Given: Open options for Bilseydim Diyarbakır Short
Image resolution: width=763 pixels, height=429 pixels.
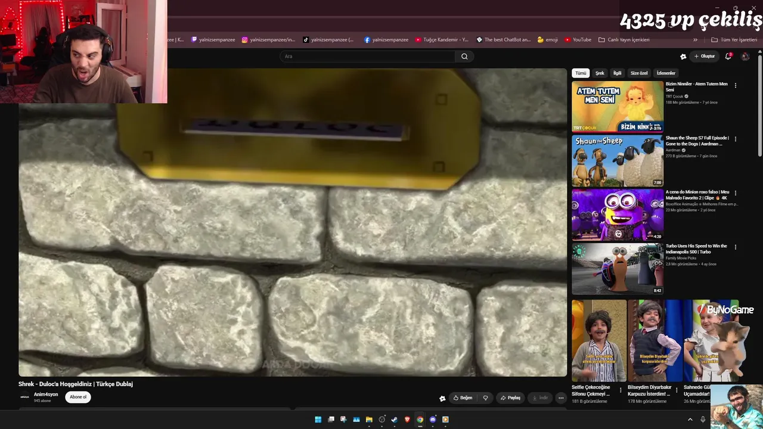Looking at the screenshot, I should tap(677, 390).
